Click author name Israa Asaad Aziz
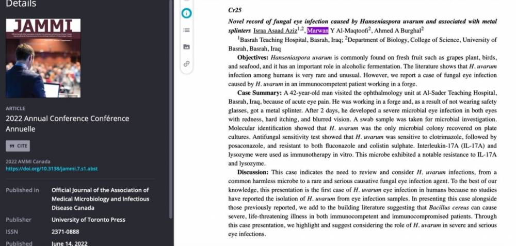 tap(275, 30)
